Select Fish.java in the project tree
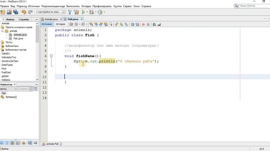This screenshot has width=270, height=151. pos(18,39)
